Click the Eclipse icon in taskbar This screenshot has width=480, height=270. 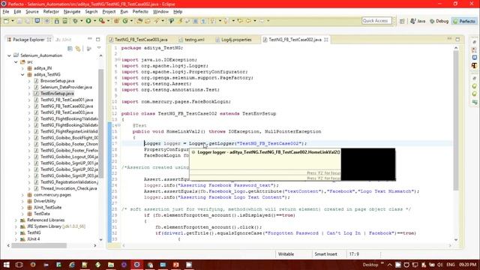pos(136,265)
